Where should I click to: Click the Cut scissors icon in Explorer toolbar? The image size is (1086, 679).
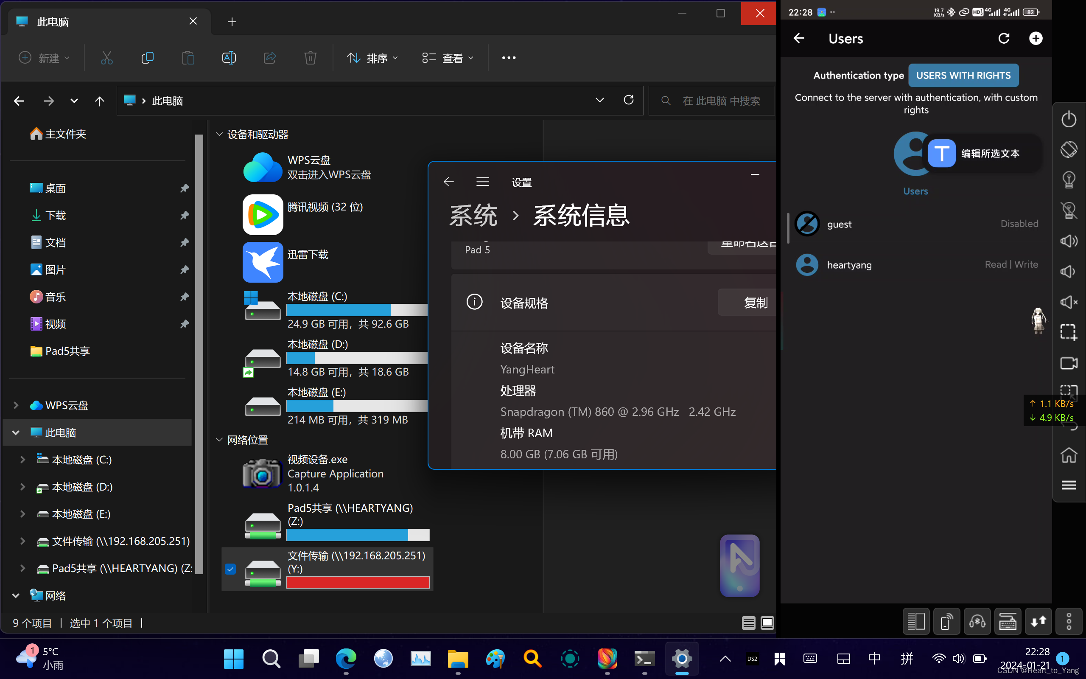point(106,58)
